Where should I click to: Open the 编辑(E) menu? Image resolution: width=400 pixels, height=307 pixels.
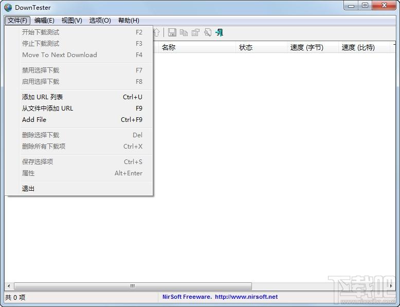click(x=44, y=21)
